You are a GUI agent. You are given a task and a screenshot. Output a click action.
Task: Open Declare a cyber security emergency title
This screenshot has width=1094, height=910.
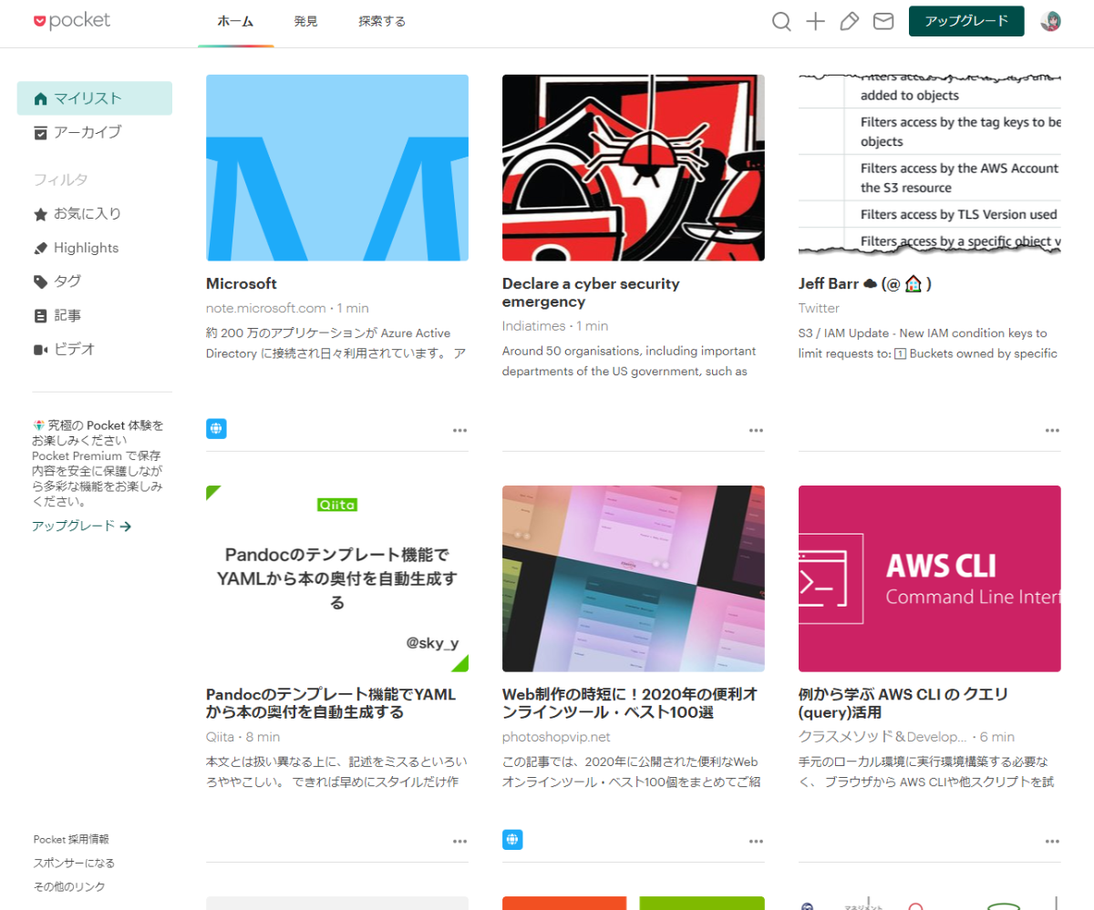click(591, 293)
